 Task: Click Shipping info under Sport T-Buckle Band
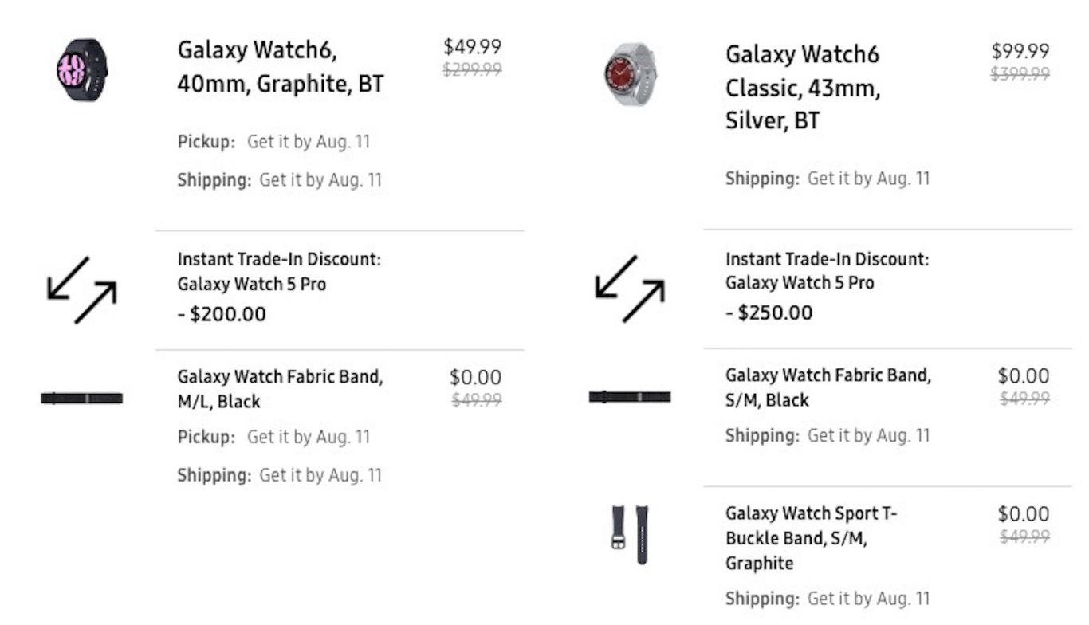click(828, 599)
